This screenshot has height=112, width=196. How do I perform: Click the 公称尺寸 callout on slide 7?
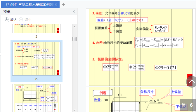coord(147,92)
